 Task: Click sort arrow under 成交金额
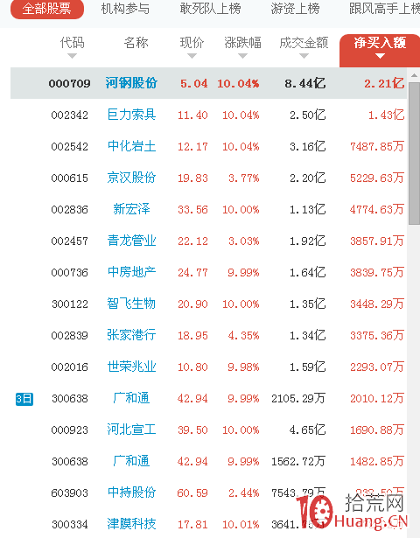pos(304,56)
